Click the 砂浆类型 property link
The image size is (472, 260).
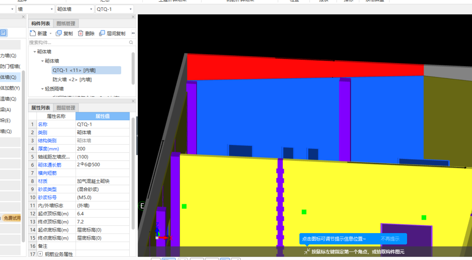click(47, 189)
